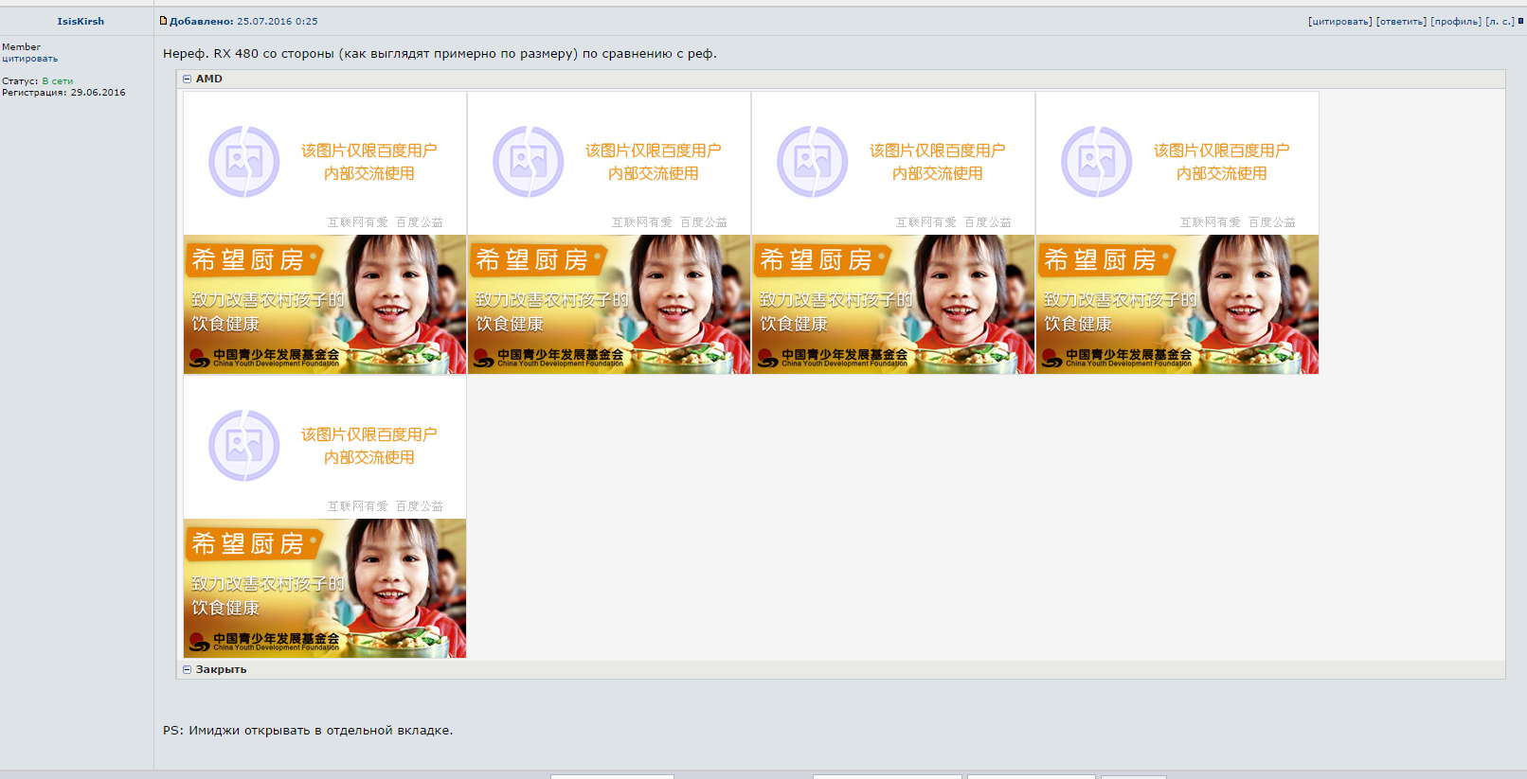Click цитировать under the Member label
Image resolution: width=1527 pixels, height=779 pixels.
29,59
